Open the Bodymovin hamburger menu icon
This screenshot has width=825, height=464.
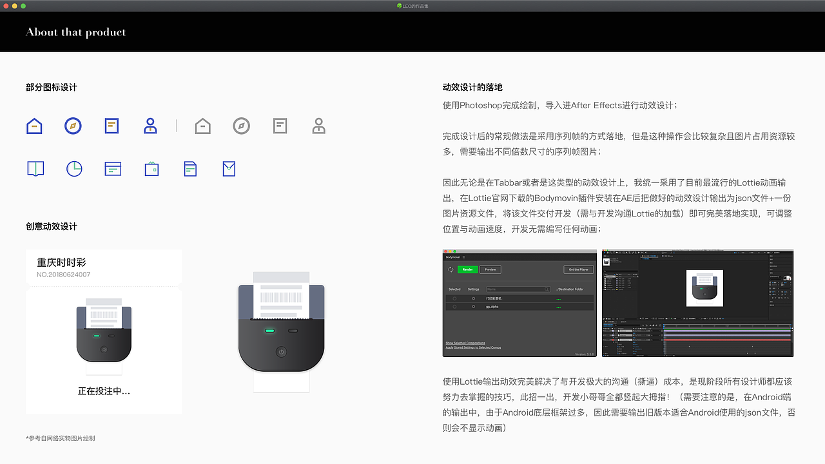coord(463,257)
